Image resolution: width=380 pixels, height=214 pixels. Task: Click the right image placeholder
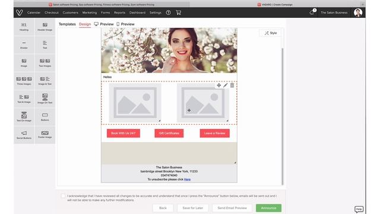203,103
